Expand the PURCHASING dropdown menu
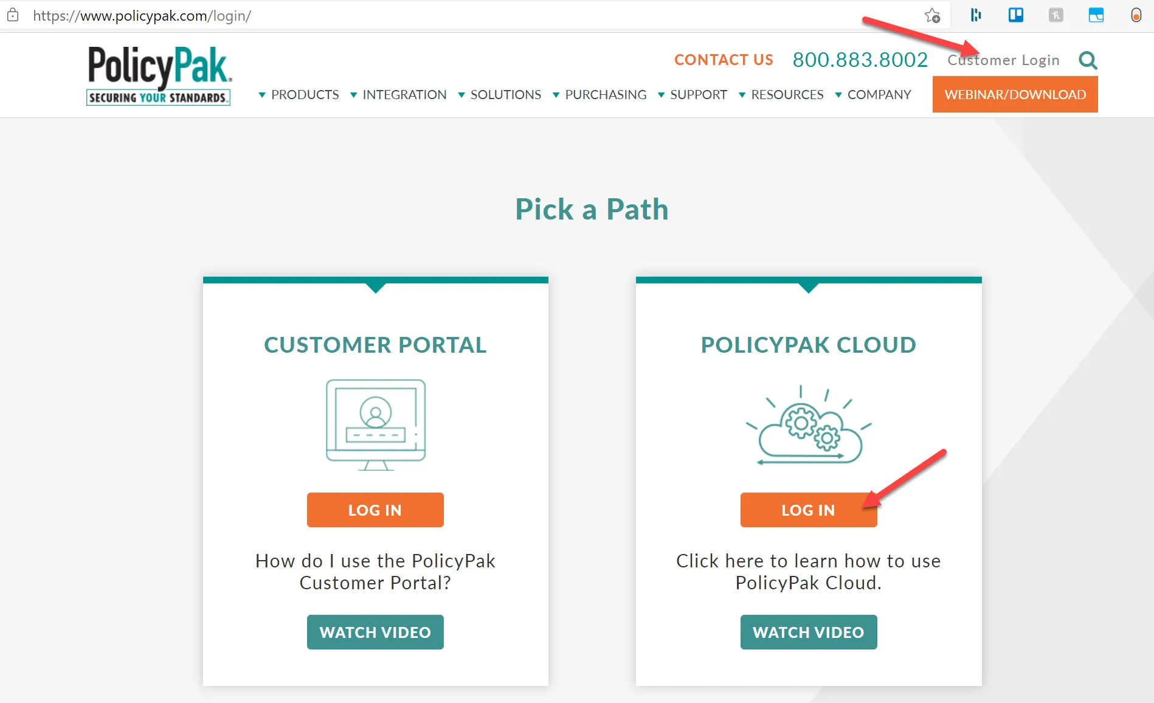This screenshot has width=1154, height=703. point(599,95)
